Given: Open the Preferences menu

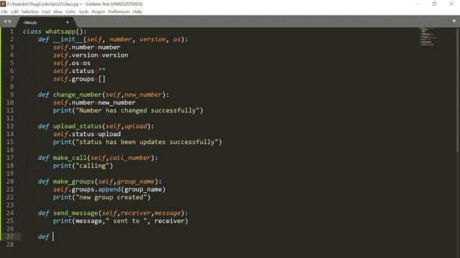Looking at the screenshot, I should click(119, 11).
